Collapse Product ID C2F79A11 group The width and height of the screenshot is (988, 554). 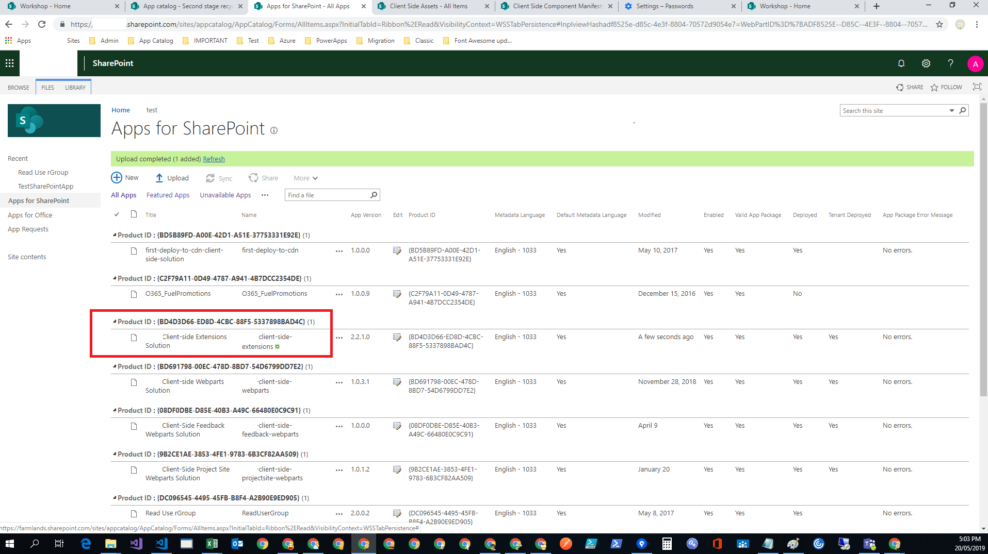tap(115, 278)
